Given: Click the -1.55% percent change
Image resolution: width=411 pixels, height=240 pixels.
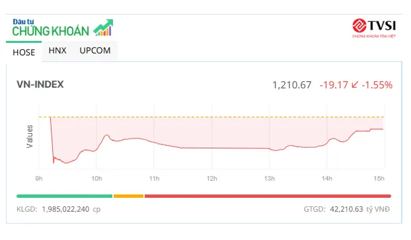Looking at the screenshot, I should pos(377,85).
